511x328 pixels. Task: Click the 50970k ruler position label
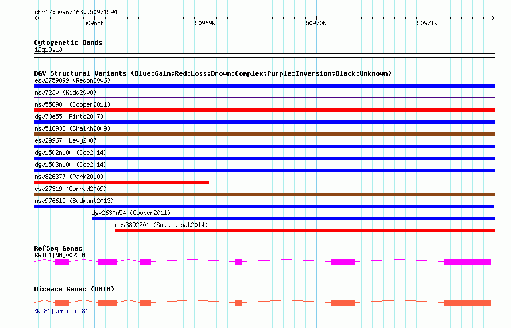[316, 23]
